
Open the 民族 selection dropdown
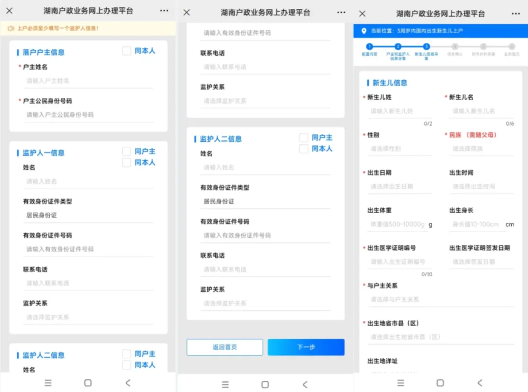click(481, 149)
